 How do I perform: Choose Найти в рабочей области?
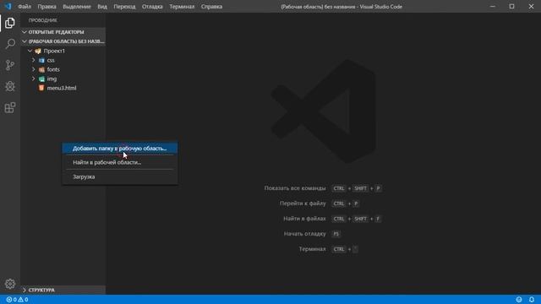click(120, 162)
